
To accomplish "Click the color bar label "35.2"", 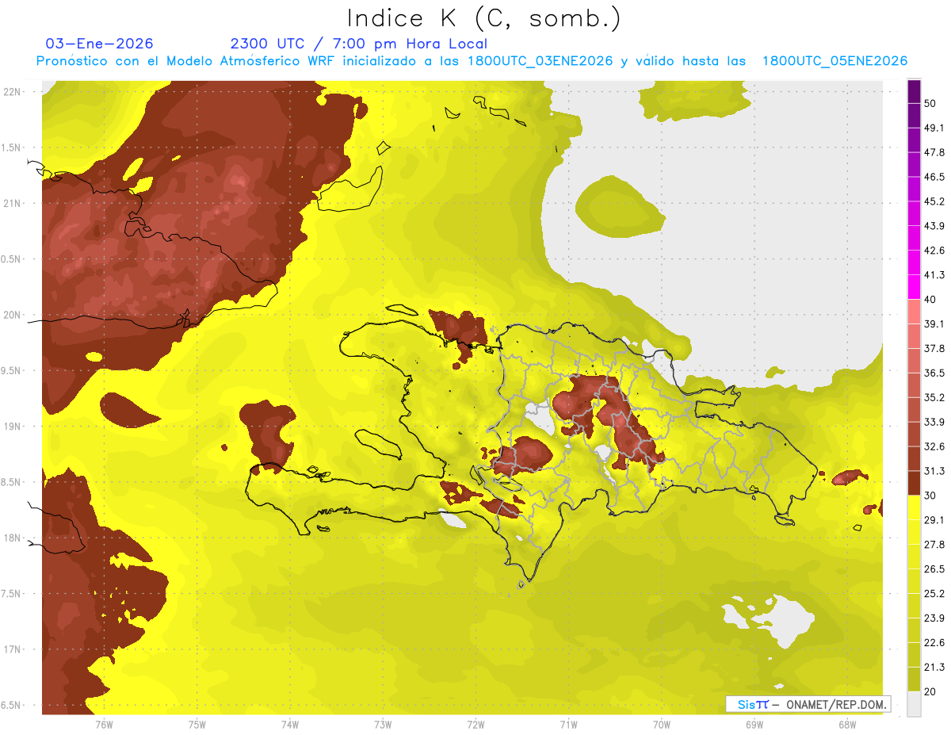I will pyautogui.click(x=934, y=397).
